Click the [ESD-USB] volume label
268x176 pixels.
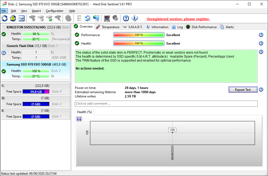coord(59,58)
